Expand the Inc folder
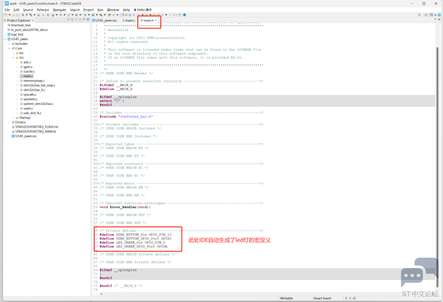Viewport: 443px width, 302px height. point(13,53)
